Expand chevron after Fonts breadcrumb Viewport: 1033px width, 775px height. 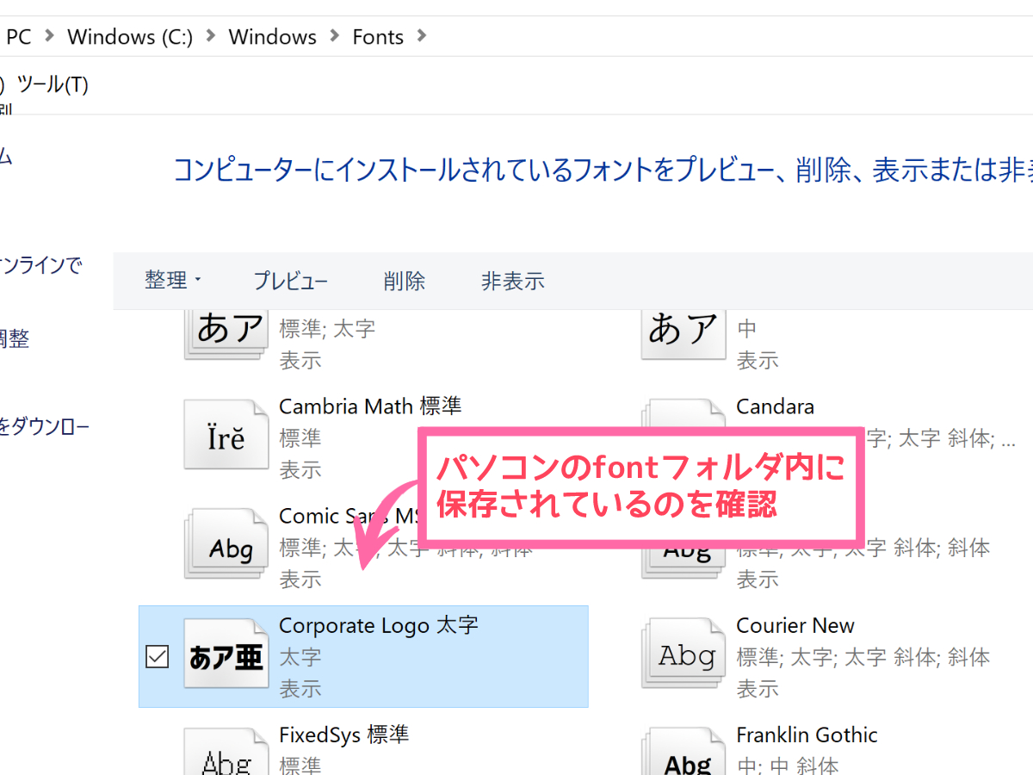pos(421,36)
